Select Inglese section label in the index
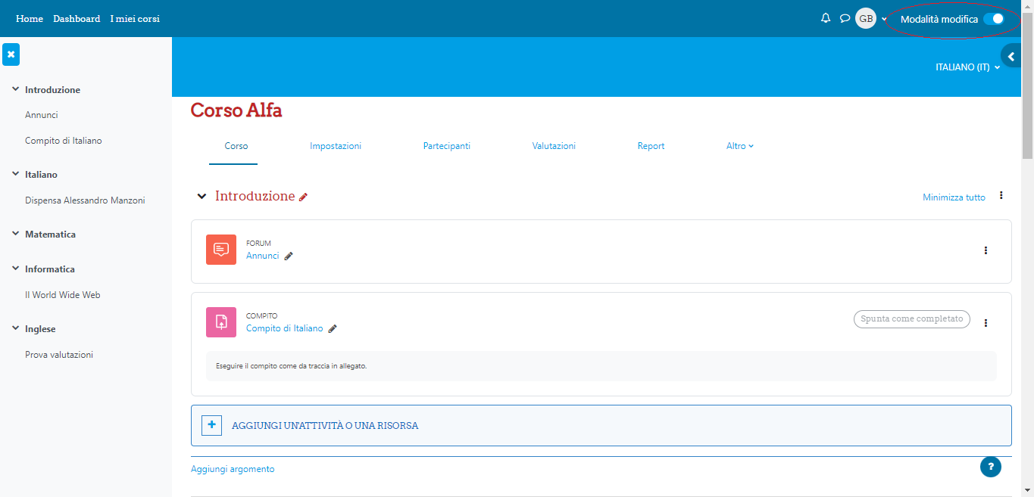This screenshot has height=497, width=1034. click(40, 329)
